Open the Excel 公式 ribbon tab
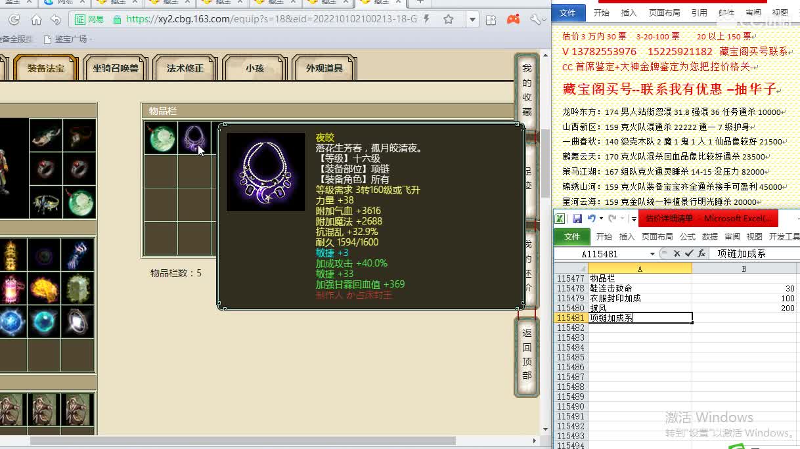The height and width of the screenshot is (449, 800). 688,236
